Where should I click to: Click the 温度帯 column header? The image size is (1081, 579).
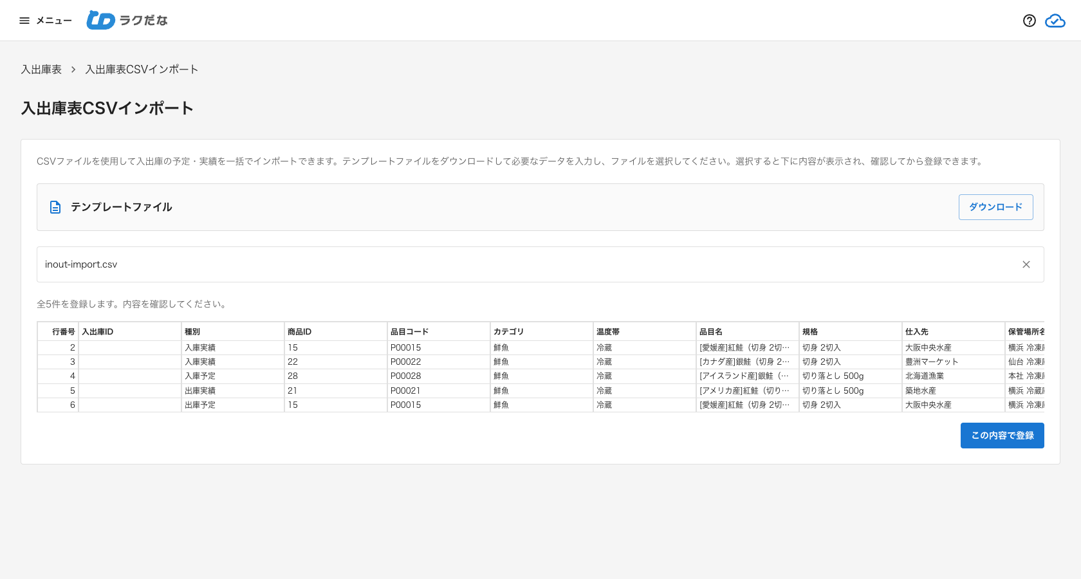point(645,332)
